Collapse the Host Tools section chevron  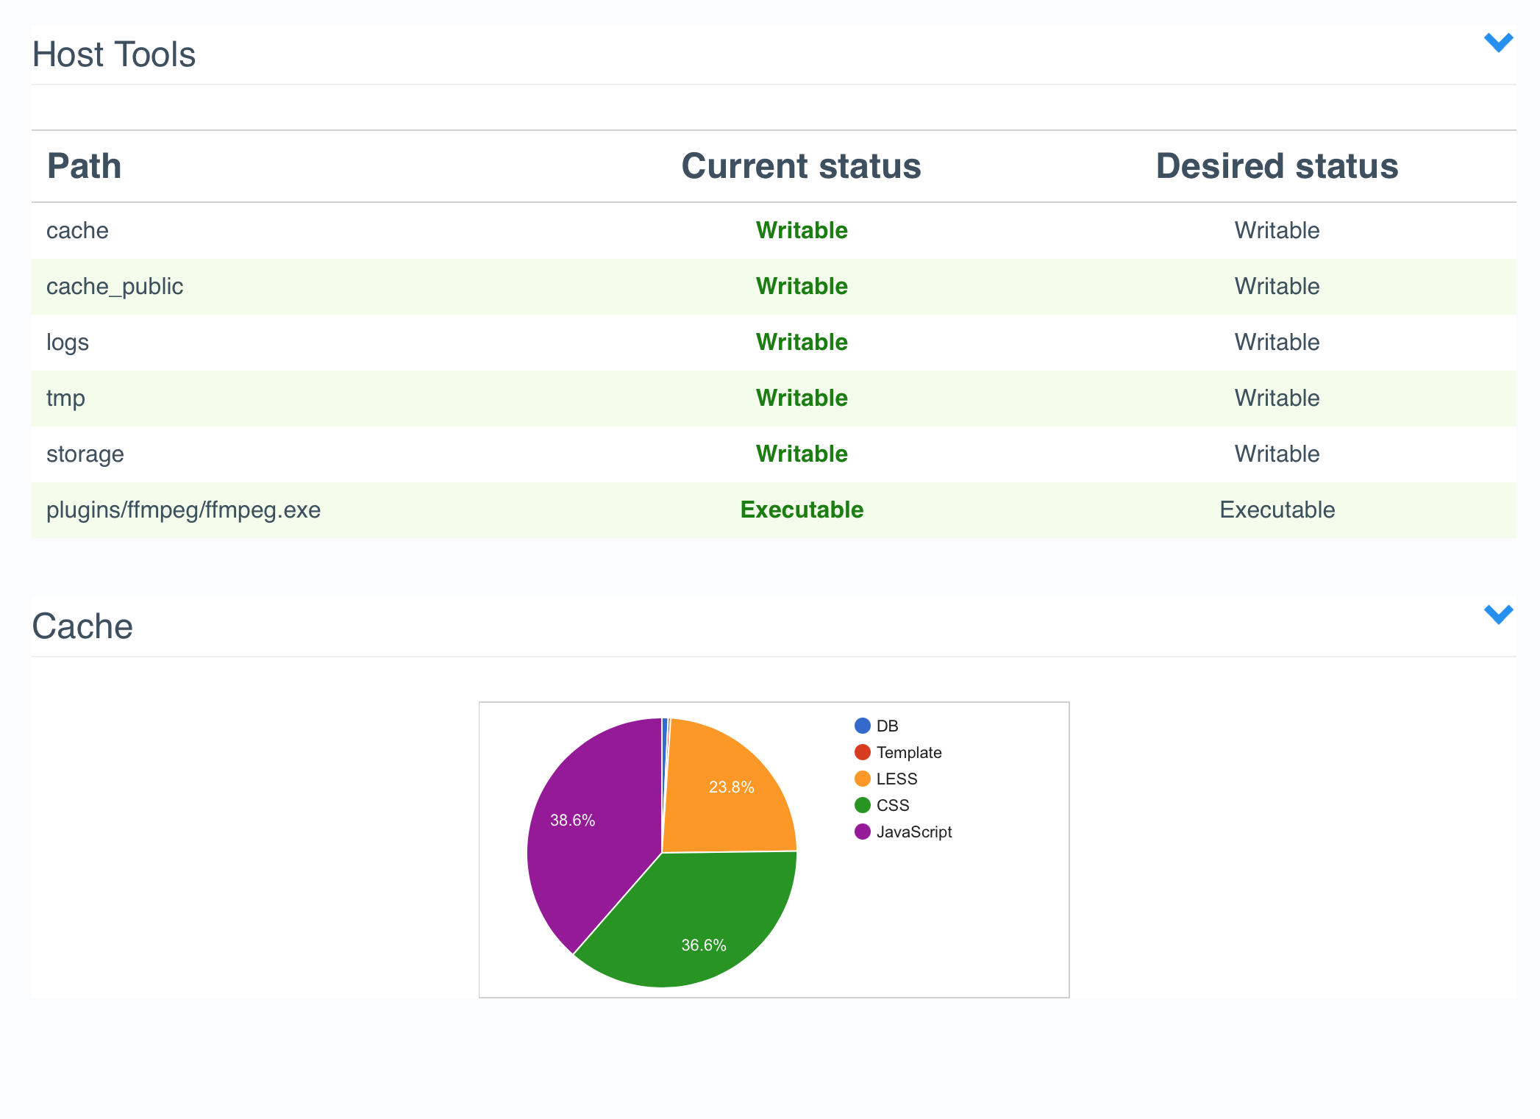tap(1497, 43)
